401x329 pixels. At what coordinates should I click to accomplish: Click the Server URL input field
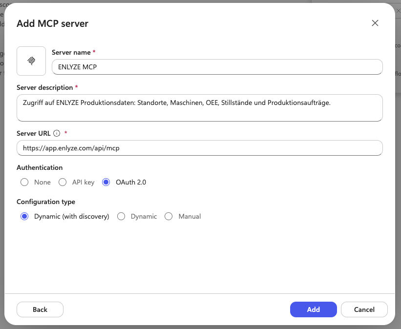199,148
